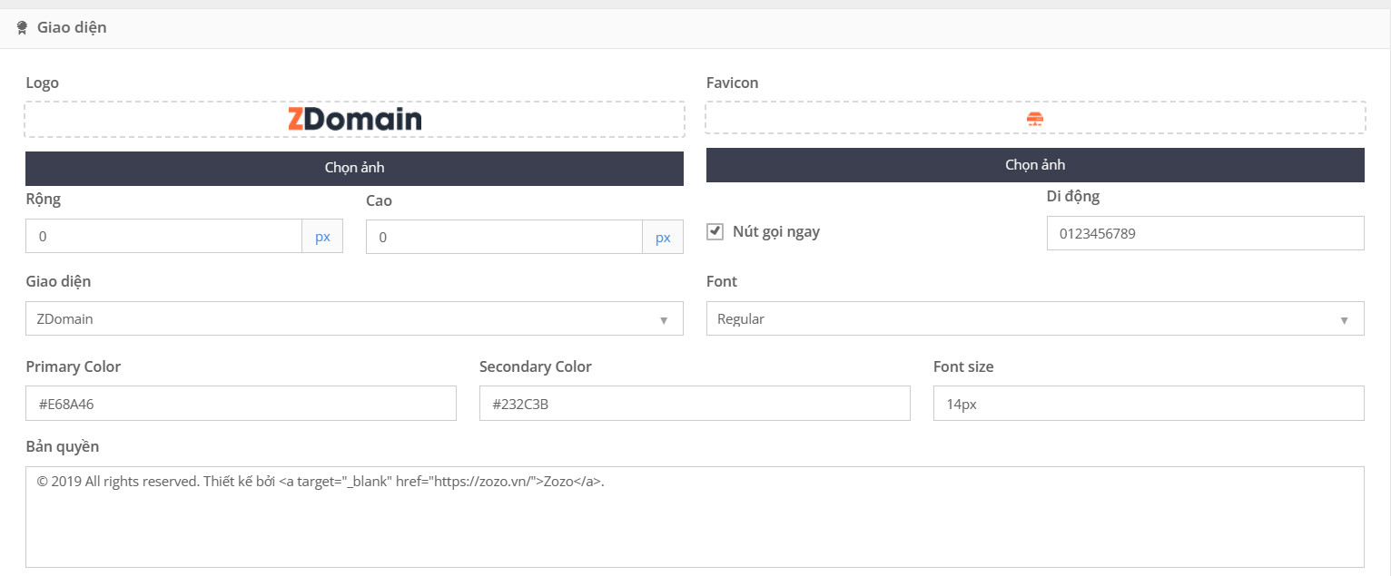Focus the Cao height input
The width and height of the screenshot is (1391, 576).
coord(504,237)
